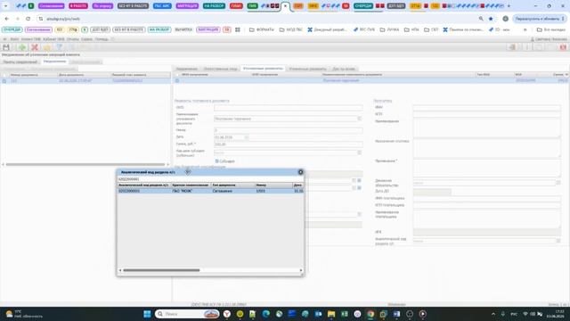The width and height of the screenshot is (570, 321).
Task: Open new browser tab with plus
Action: point(509,6)
